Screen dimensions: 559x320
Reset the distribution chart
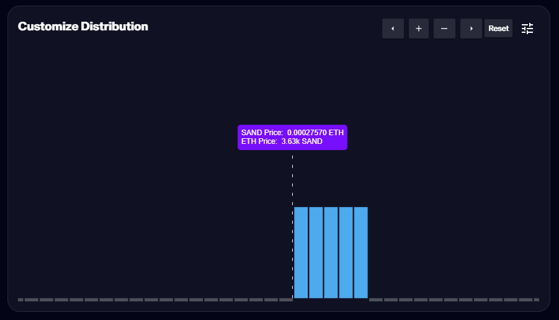[x=498, y=29]
